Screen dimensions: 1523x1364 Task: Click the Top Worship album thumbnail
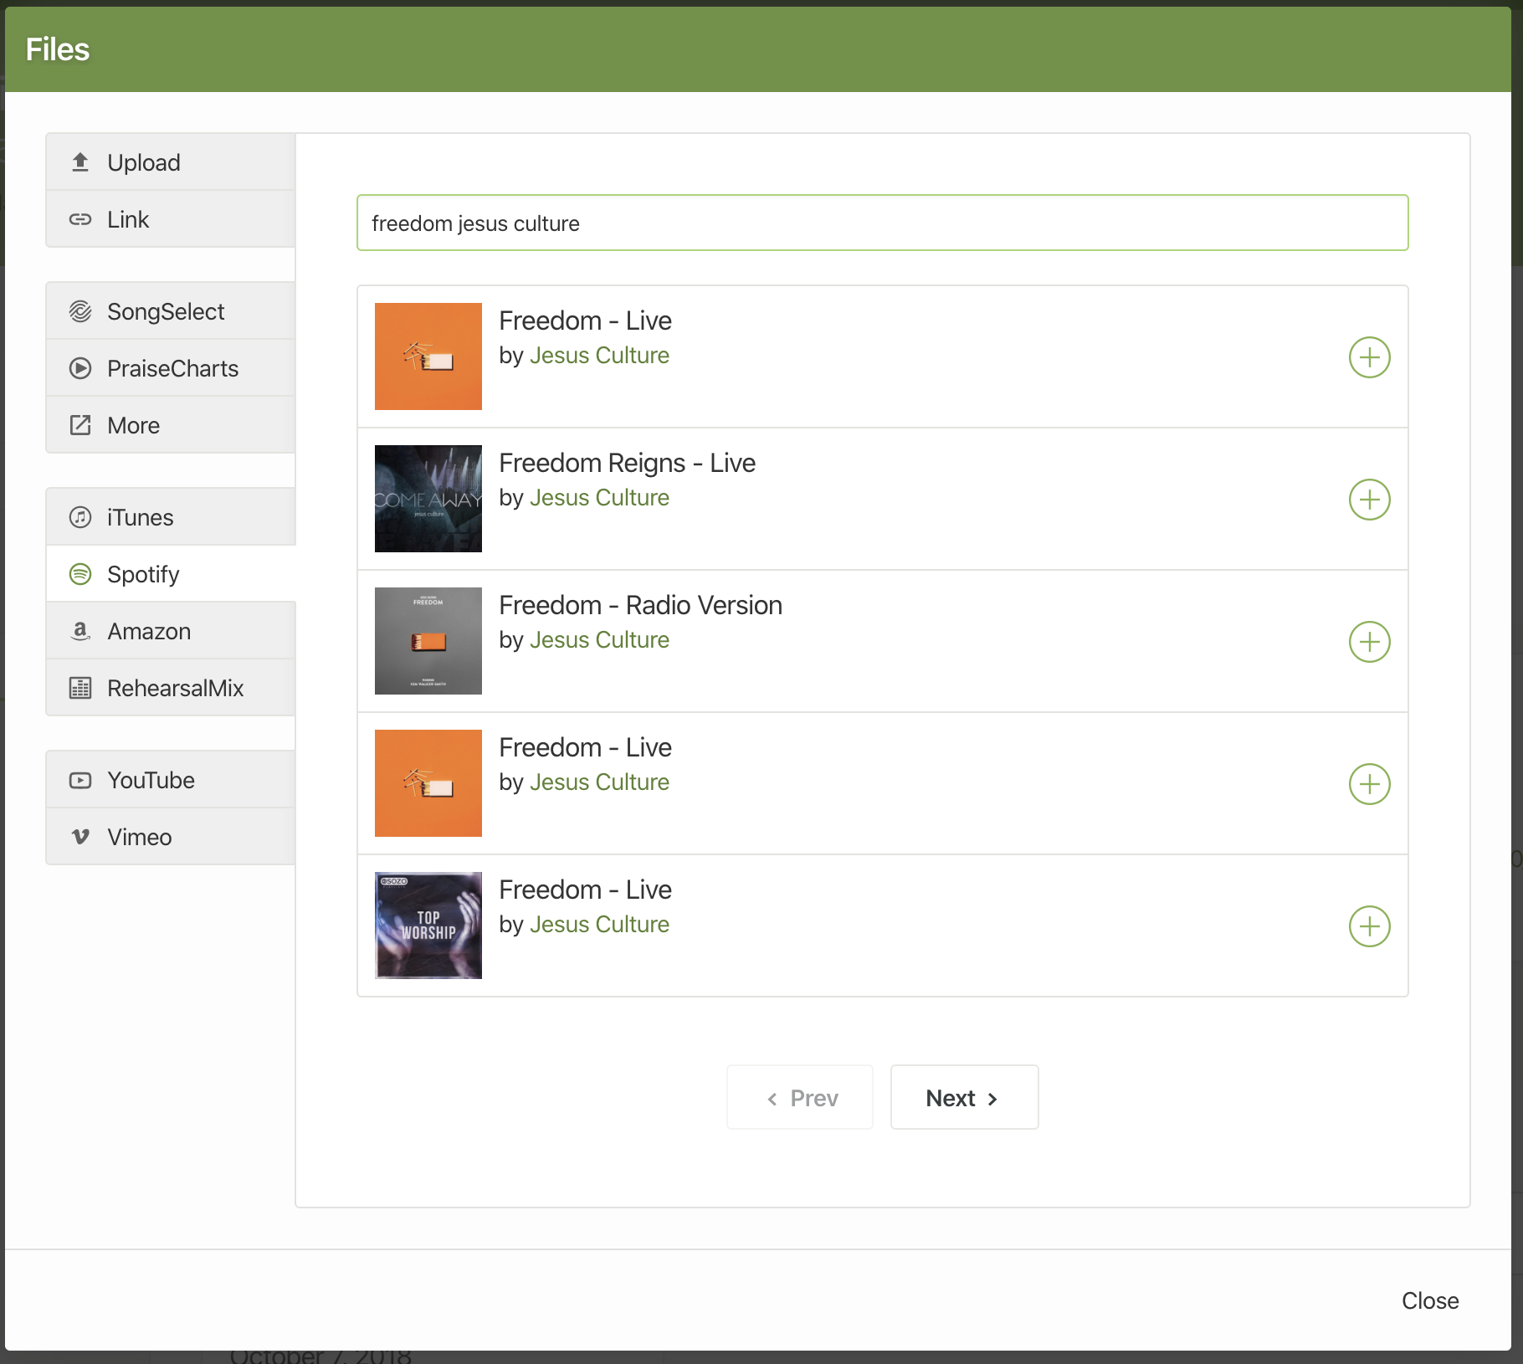click(428, 926)
